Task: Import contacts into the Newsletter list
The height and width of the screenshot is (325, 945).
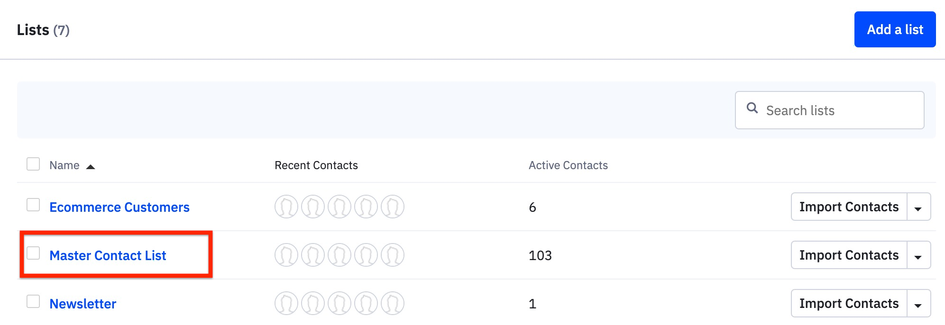Action: pos(849,304)
